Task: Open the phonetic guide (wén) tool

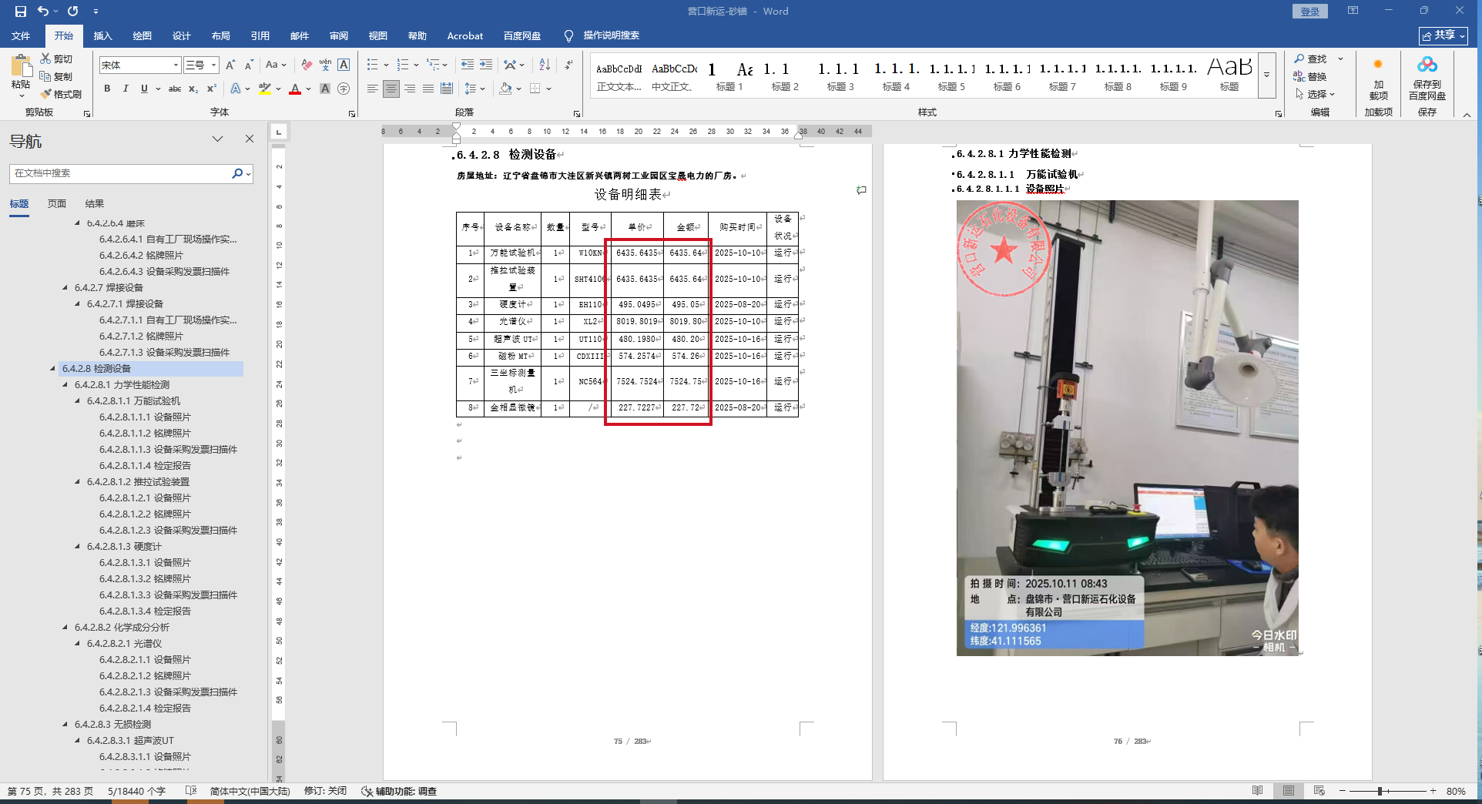Action: pos(325,65)
